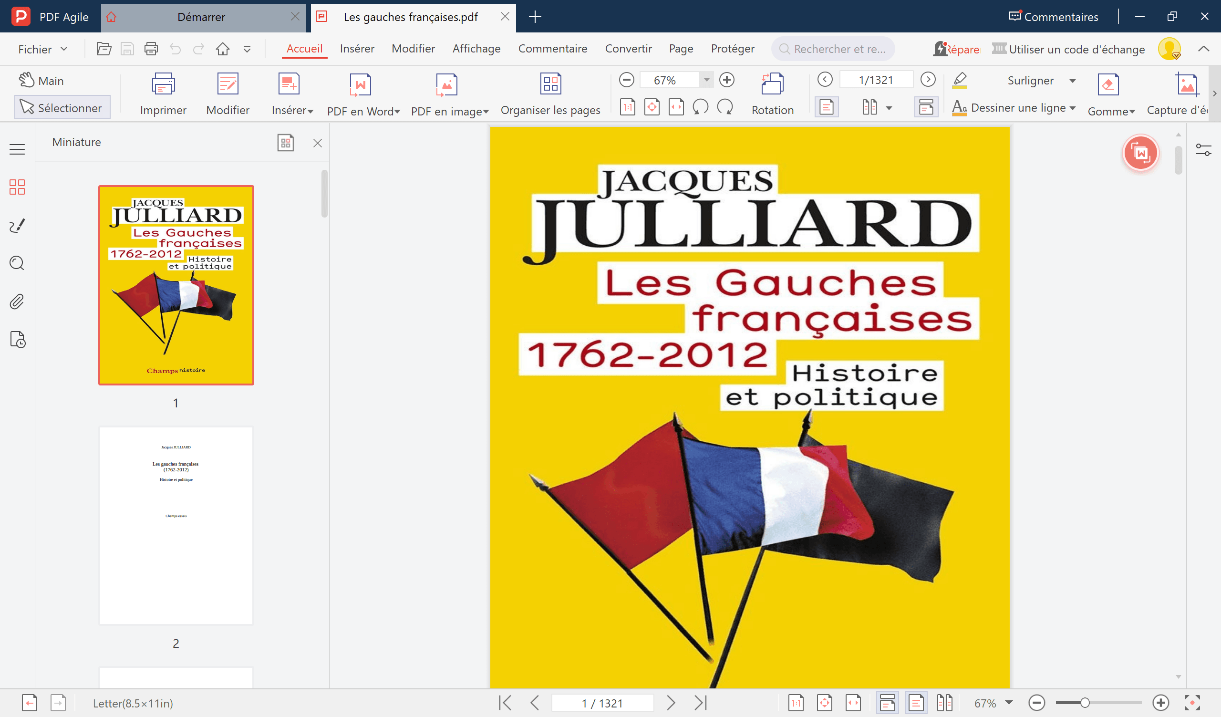Click the save disk icon
This screenshot has height=717, width=1221.
coord(127,49)
